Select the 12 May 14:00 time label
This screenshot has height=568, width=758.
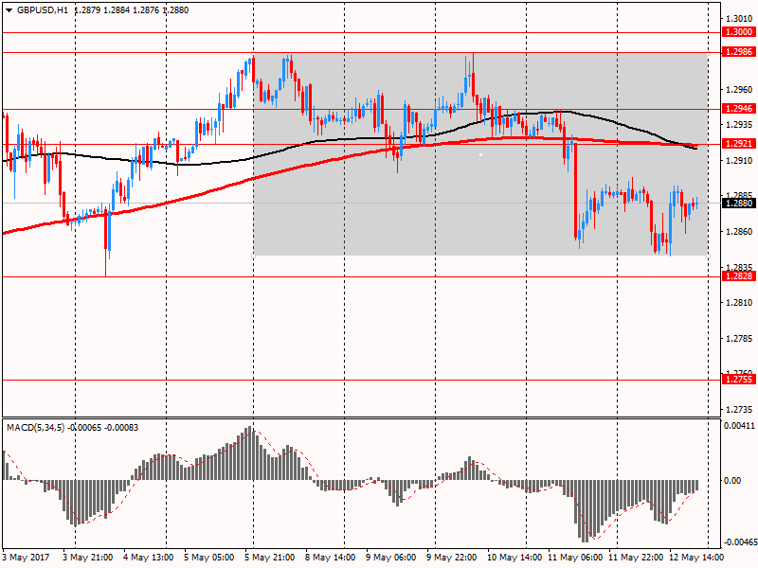pos(696,558)
